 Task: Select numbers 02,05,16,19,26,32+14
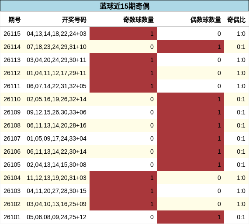click(56, 99)
